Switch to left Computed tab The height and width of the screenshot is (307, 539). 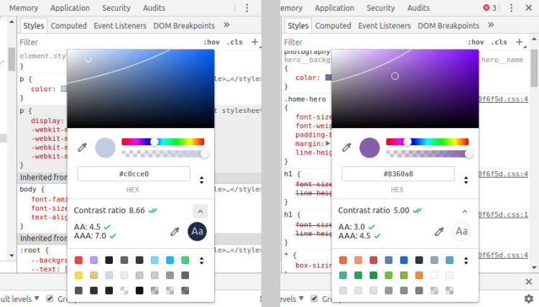pyautogui.click(x=69, y=26)
